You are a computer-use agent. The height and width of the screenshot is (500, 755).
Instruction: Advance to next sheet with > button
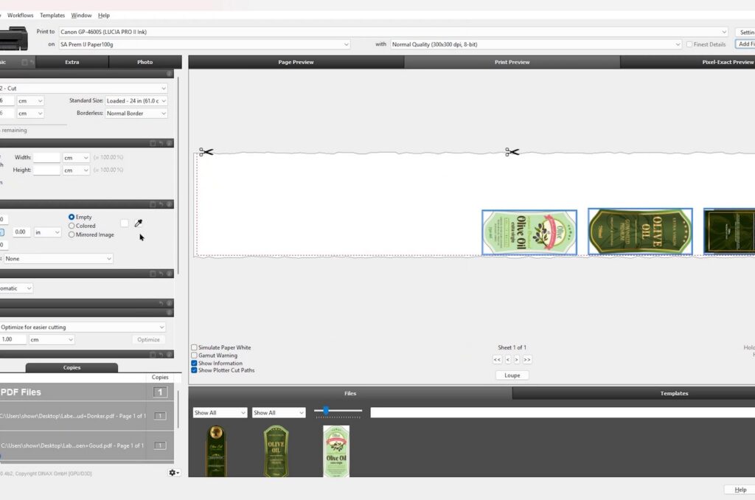517,359
